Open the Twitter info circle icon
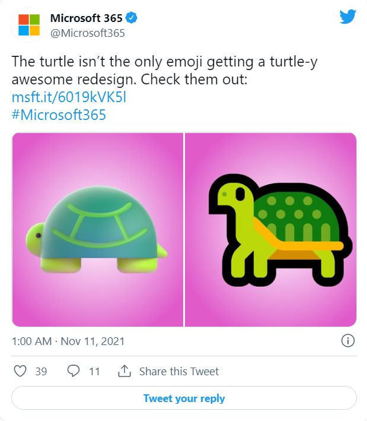The height and width of the screenshot is (421, 367). 348,341
